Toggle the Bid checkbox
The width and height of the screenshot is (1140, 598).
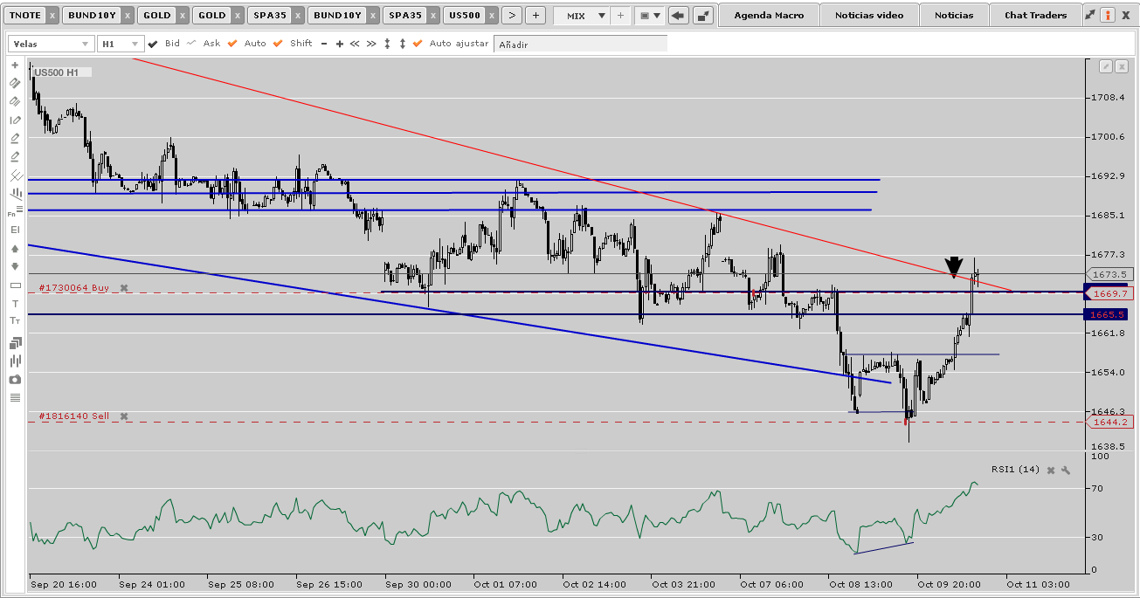(154, 44)
